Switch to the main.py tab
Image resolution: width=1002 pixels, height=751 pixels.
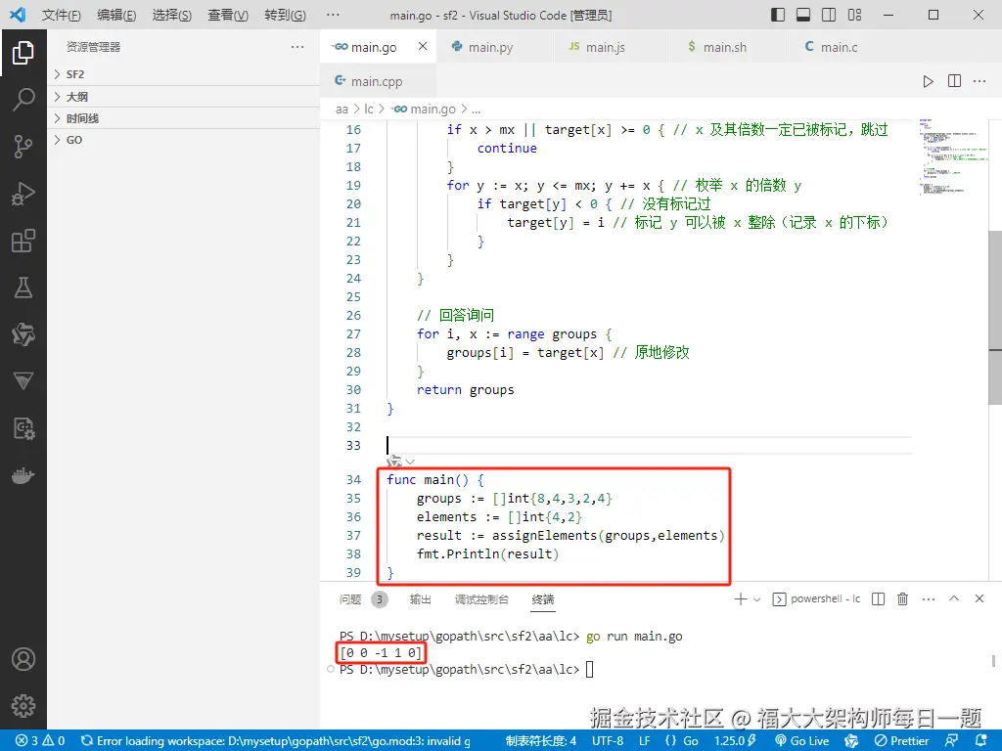tap(488, 47)
